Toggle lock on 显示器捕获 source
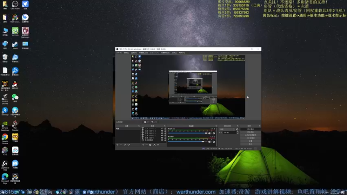 point(165,140)
